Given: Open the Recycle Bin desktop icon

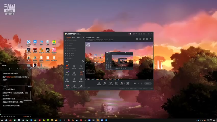Looking at the screenshot, I should 48,43.
